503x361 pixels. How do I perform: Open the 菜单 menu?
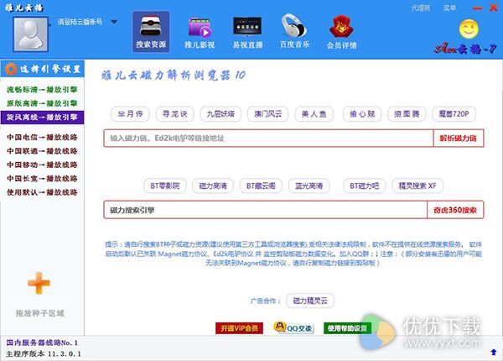click(449, 8)
